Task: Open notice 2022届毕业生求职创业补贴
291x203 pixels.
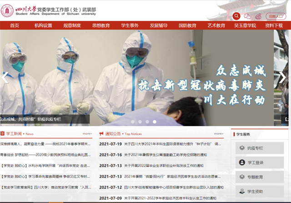Action: tap(164, 166)
